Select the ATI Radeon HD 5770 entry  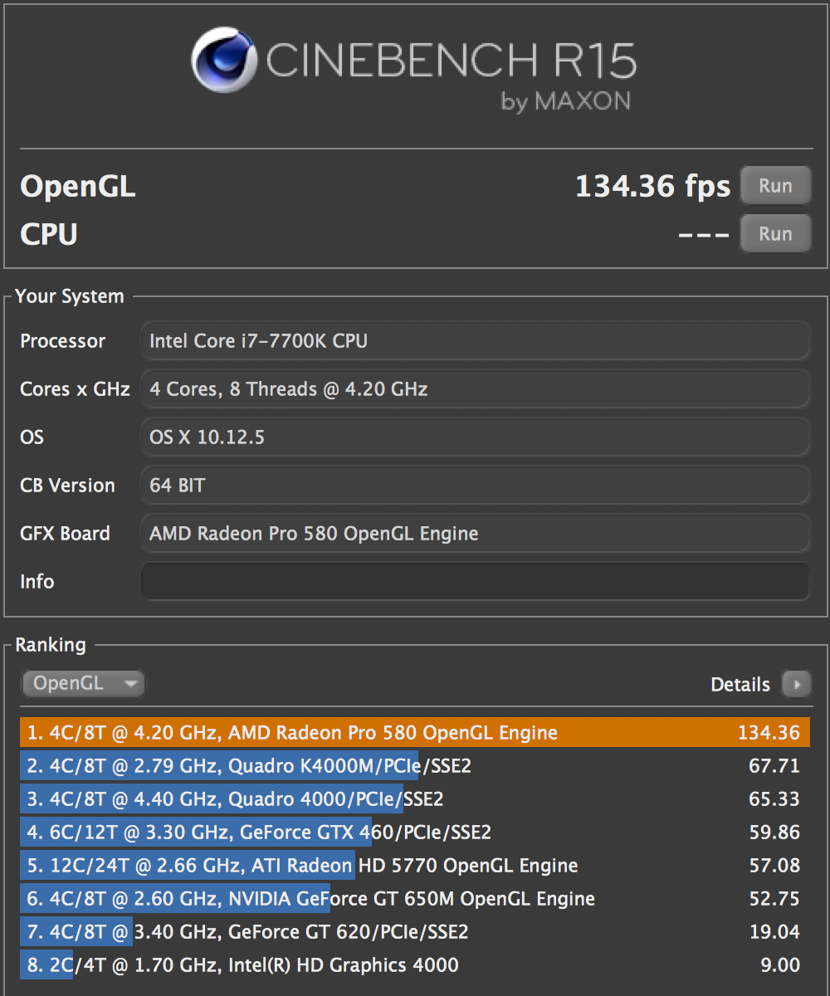[413, 866]
